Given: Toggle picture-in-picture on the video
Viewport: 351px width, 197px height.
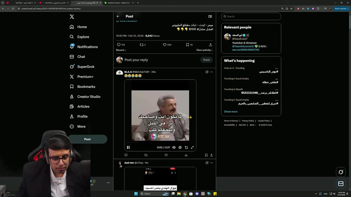Looking at the screenshot, I should 186,147.
